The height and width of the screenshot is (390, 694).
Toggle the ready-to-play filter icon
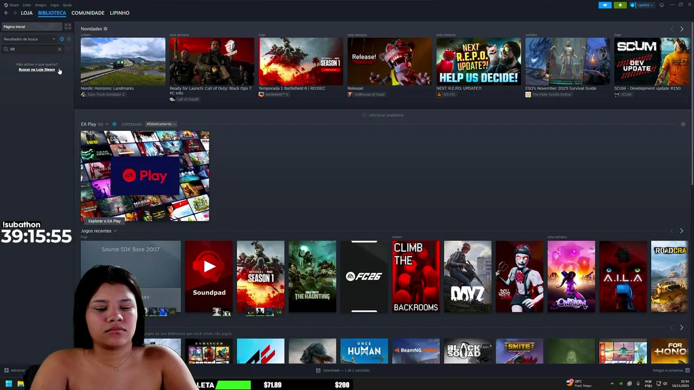(69, 39)
